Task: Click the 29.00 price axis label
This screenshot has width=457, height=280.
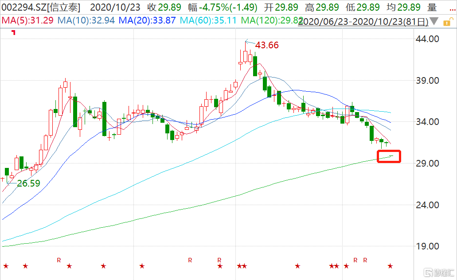Action: tap(427, 163)
